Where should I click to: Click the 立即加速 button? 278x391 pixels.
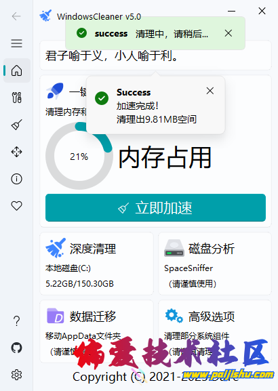pos(155,207)
